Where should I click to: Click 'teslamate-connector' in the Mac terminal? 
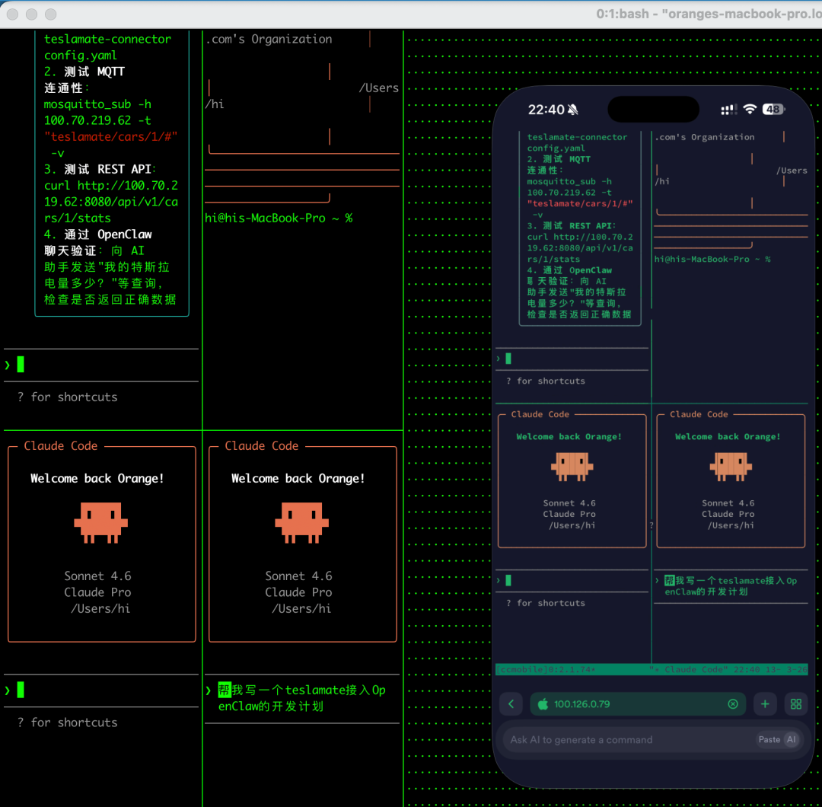click(107, 40)
